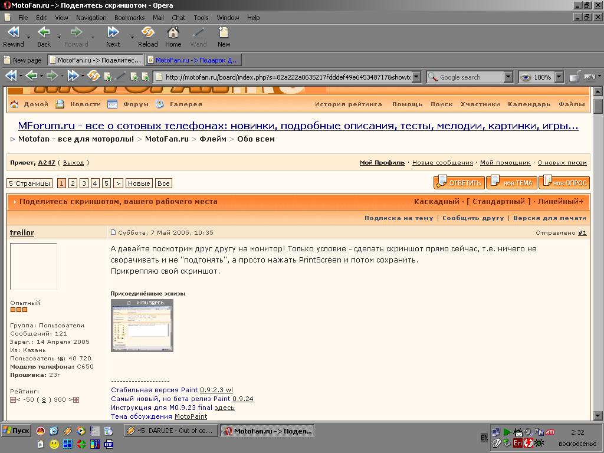Log out via the Выход link
Screen dimensions: 604x453
(x=74, y=163)
